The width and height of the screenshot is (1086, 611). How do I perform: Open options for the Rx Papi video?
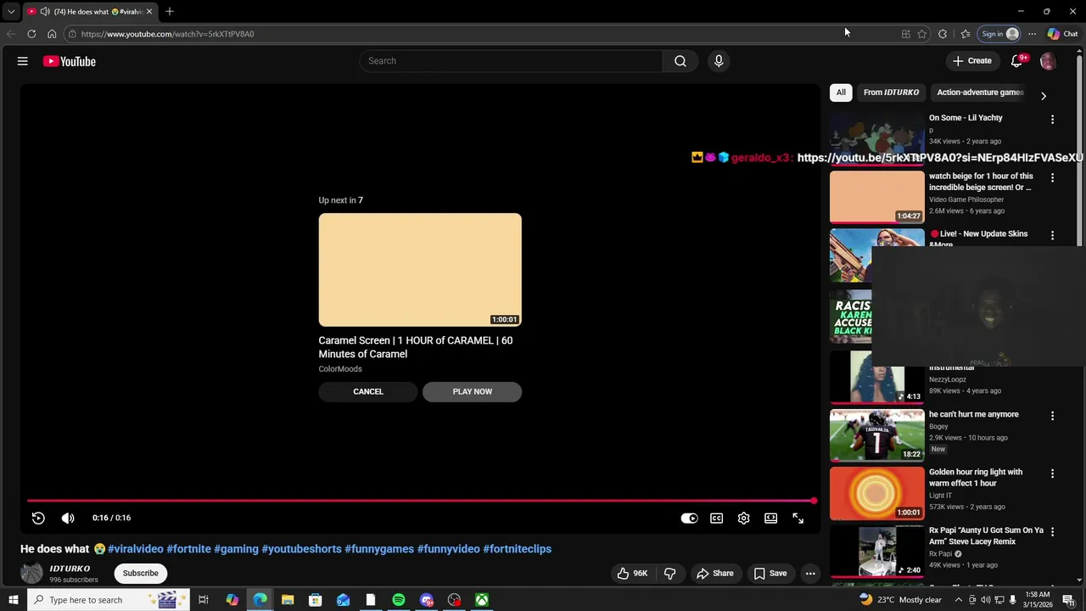[1052, 532]
